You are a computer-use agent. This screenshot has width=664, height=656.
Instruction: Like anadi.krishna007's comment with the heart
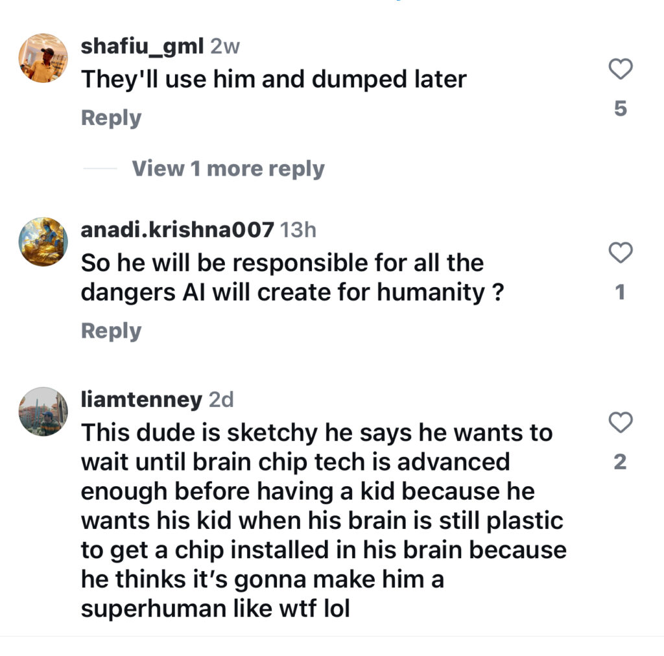click(x=621, y=253)
